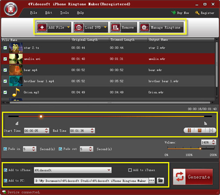Click the Start Time input field
Viewport: 220px width, 195px height.
(x=34, y=130)
